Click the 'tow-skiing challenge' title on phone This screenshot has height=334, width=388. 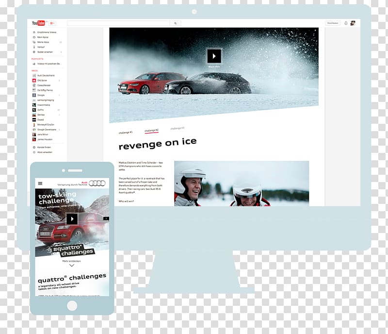point(57,198)
